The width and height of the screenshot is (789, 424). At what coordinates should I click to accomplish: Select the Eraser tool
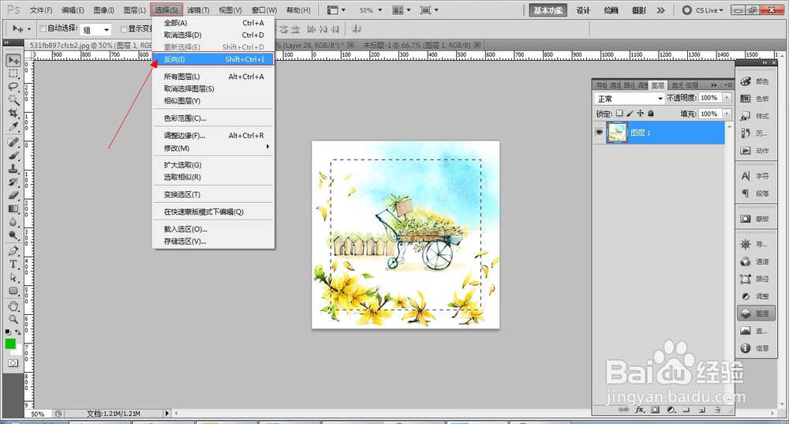[x=13, y=195]
